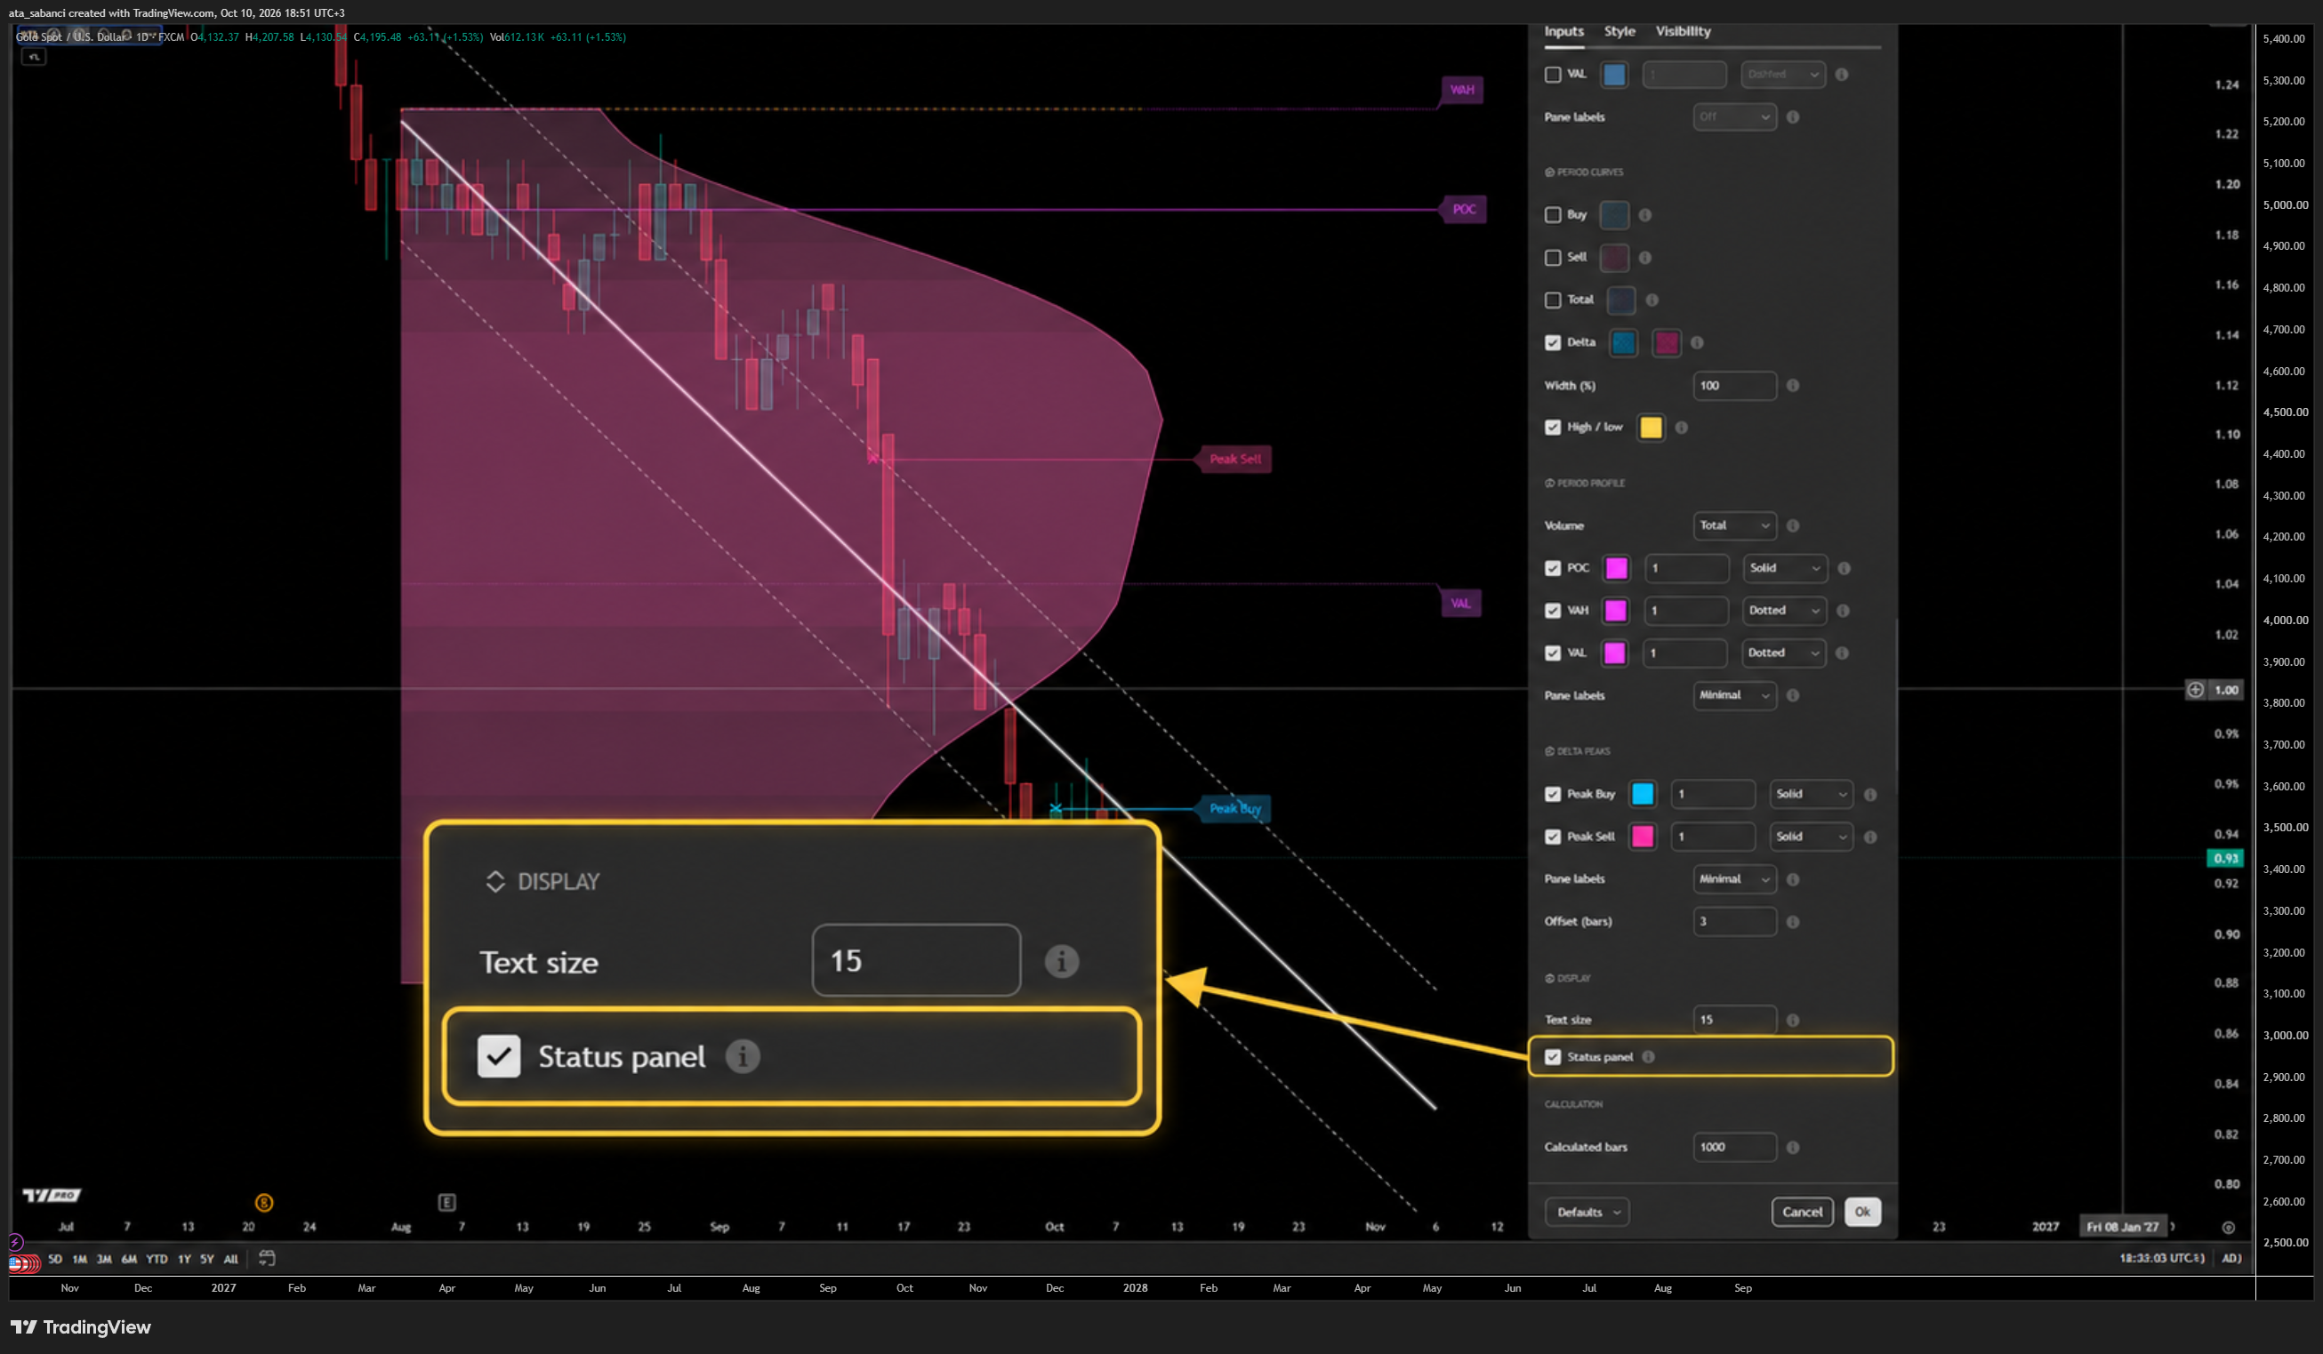The height and width of the screenshot is (1354, 2323).
Task: Open the yellow High / low color swatch
Action: (x=1651, y=428)
